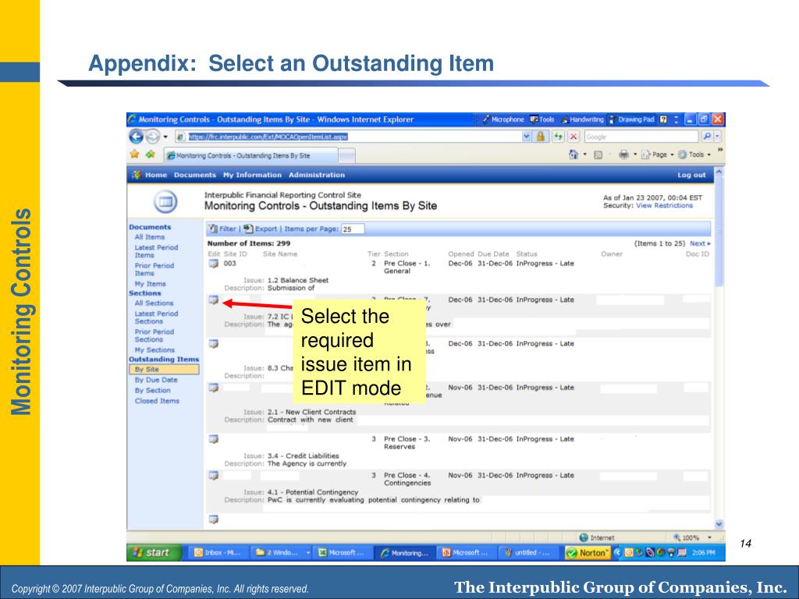The width and height of the screenshot is (799, 599).
Task: Expand the command bar overflow chevron
Action: pyautogui.click(x=720, y=150)
